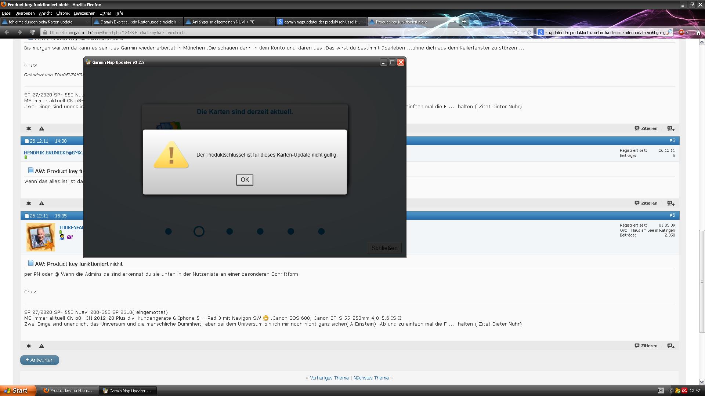Screen dimensions: 705x396
Task: Switch to the Google search results tab
Action: 321,22
